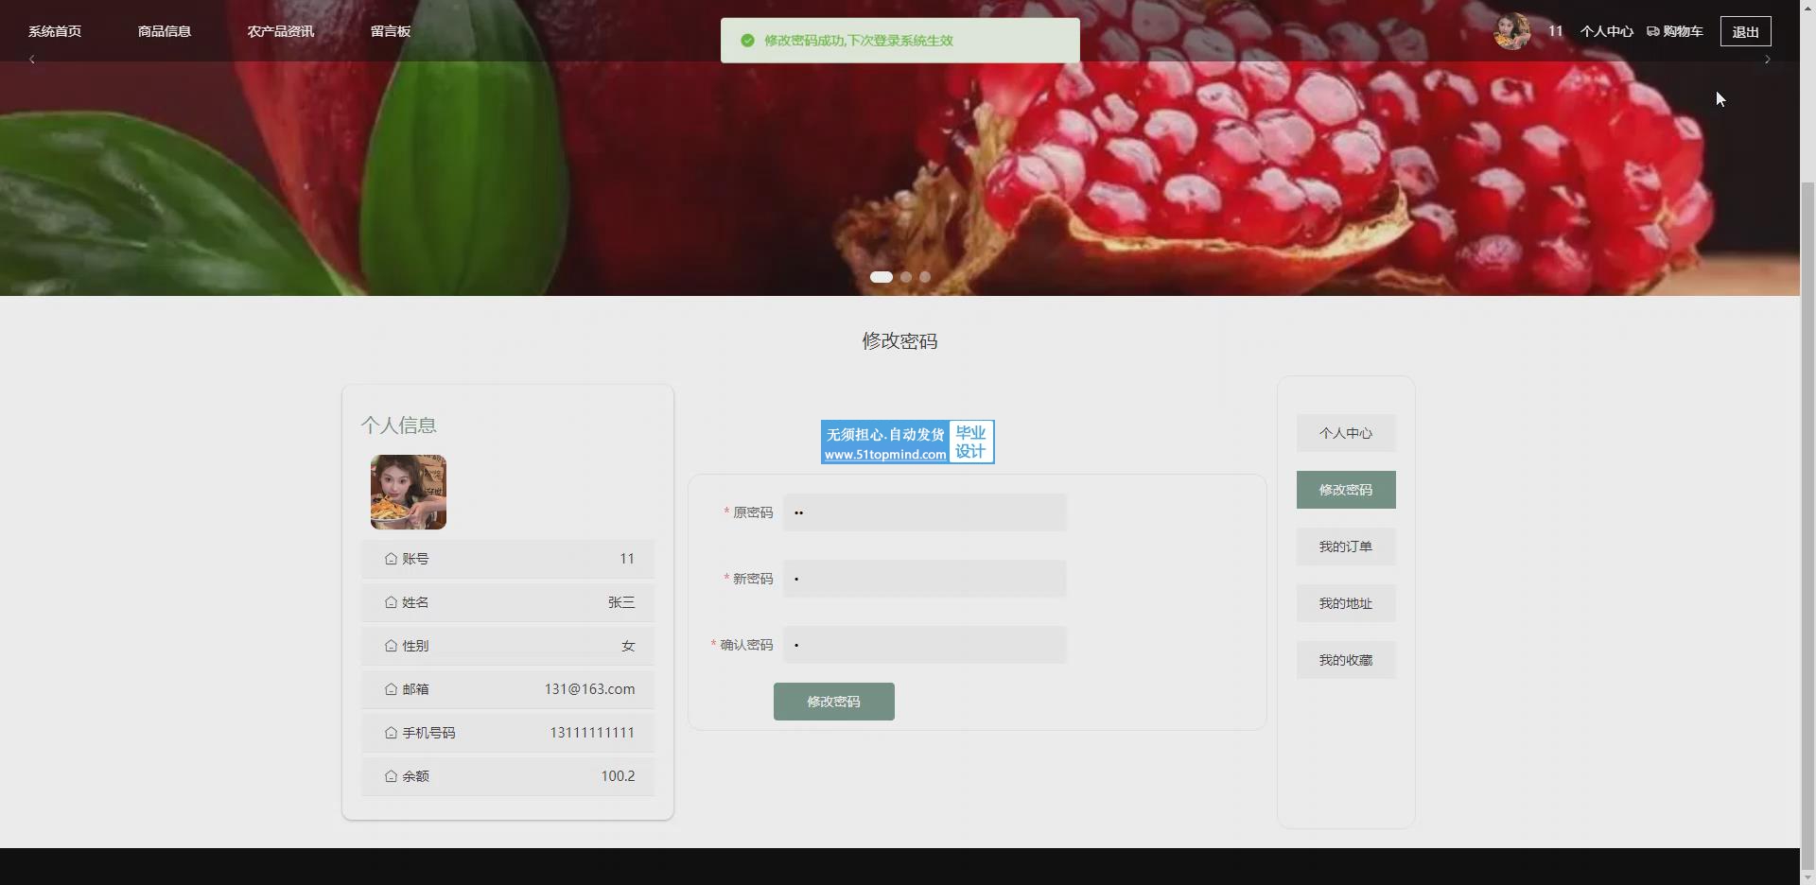Click the house icon beside 邮箱
The width and height of the screenshot is (1816, 885).
391,689
